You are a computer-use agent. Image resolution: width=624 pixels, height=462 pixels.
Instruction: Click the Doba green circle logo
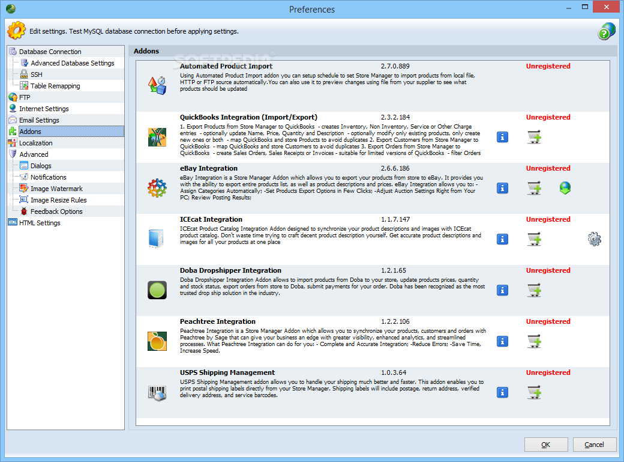click(157, 290)
